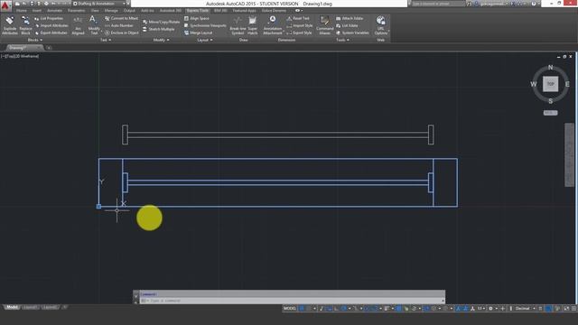
Task: Click Replace Block tool
Action: click(25, 25)
